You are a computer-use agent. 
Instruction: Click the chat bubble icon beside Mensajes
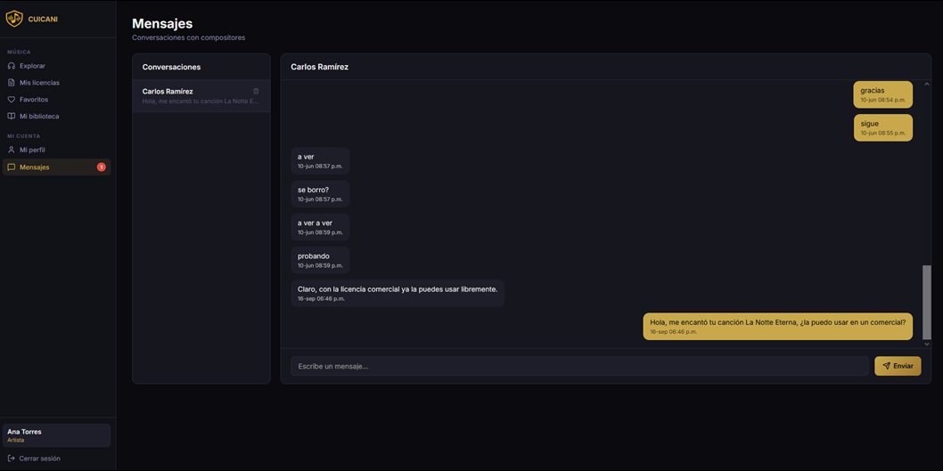coord(11,167)
